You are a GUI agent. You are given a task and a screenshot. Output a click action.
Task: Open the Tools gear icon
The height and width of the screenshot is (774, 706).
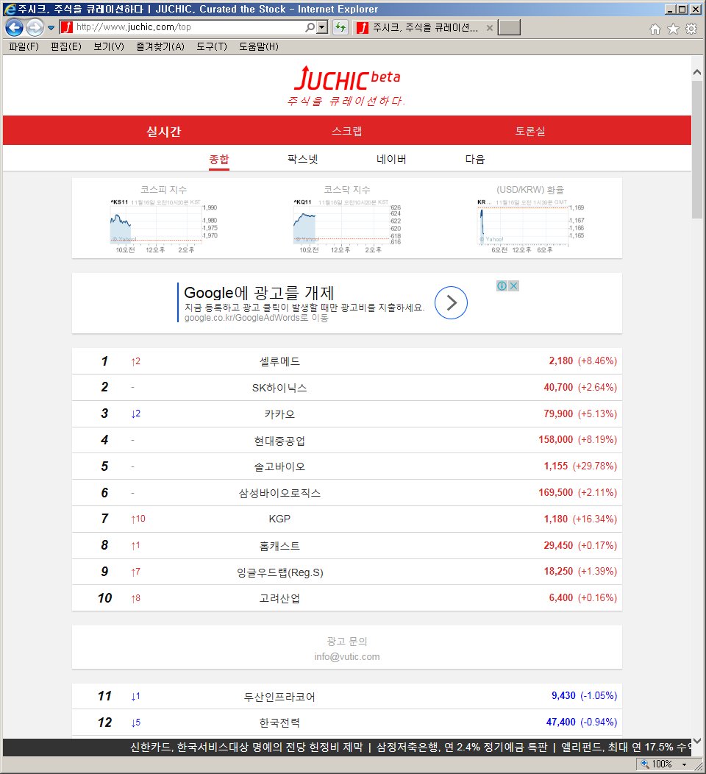click(x=691, y=29)
